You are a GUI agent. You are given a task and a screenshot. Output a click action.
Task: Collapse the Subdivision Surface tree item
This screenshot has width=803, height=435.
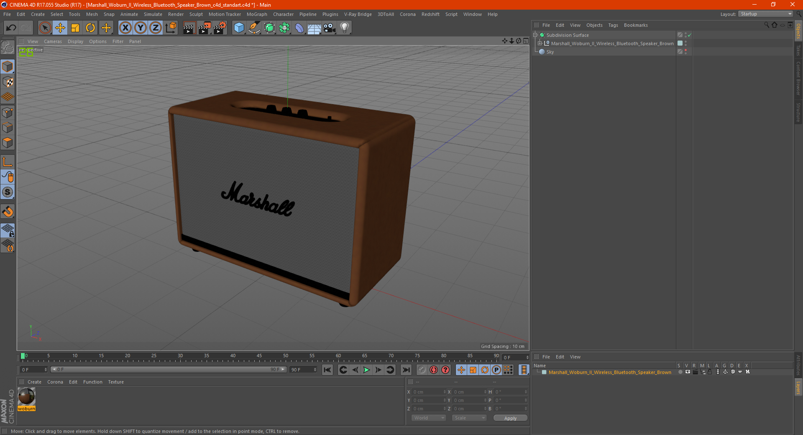(535, 35)
